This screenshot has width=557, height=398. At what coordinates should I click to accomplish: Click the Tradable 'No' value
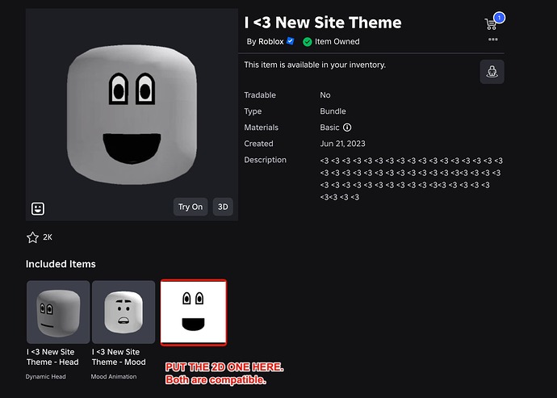pyautogui.click(x=325, y=95)
